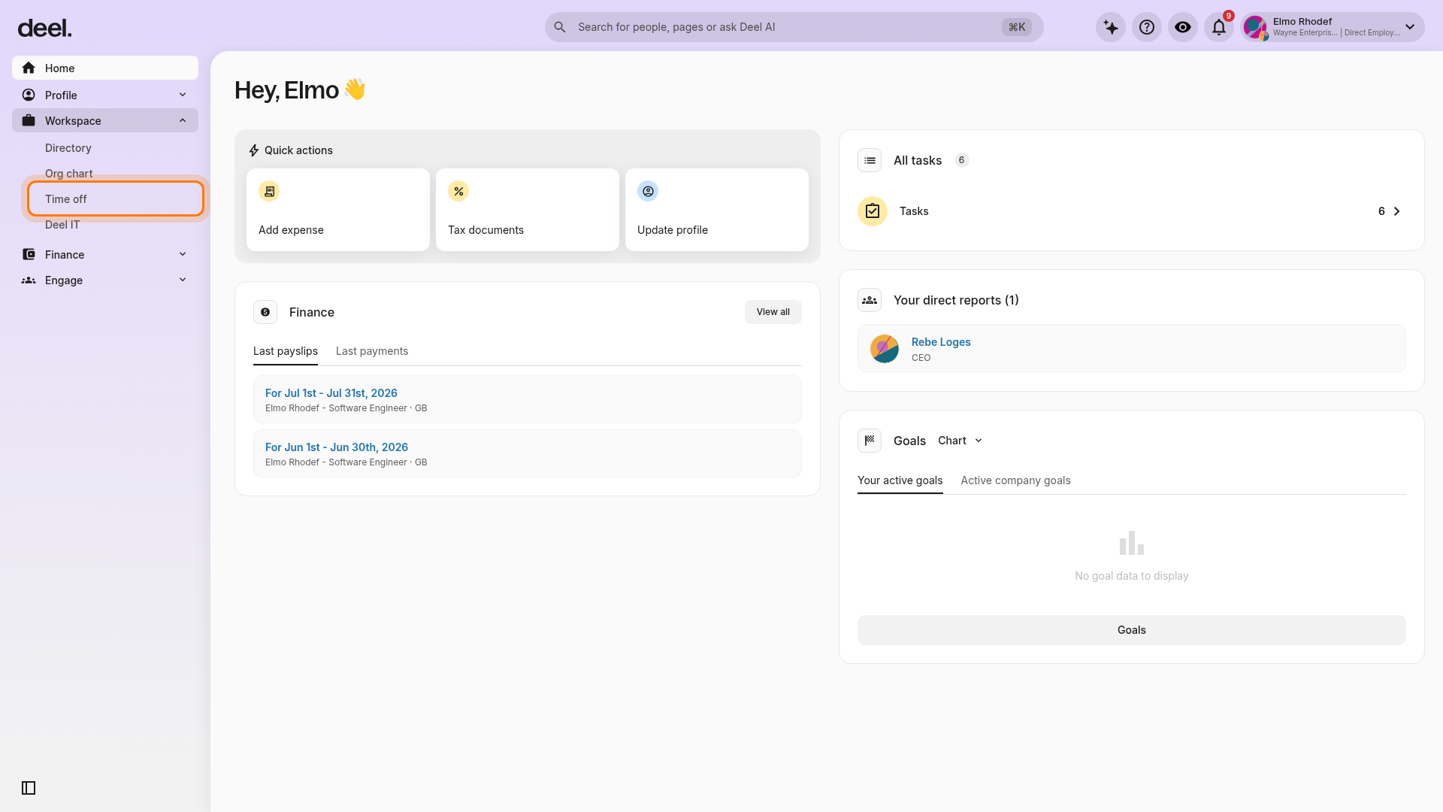Click the Profile person icon in sidebar
The image size is (1443, 812).
pos(29,95)
